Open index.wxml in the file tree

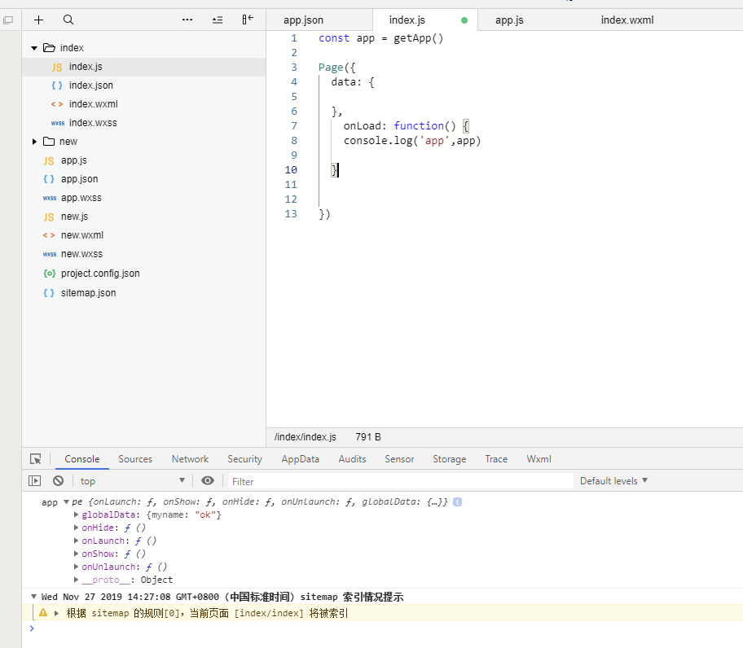click(93, 104)
